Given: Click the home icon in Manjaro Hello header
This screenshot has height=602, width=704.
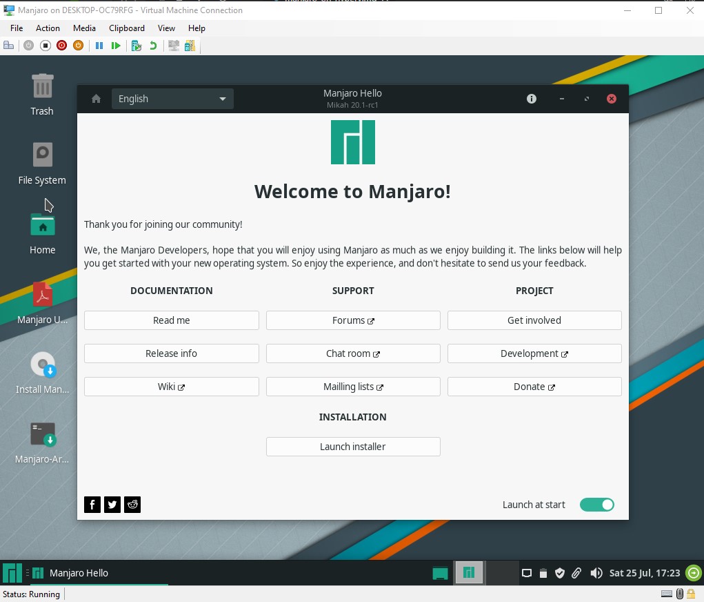Looking at the screenshot, I should tap(96, 99).
